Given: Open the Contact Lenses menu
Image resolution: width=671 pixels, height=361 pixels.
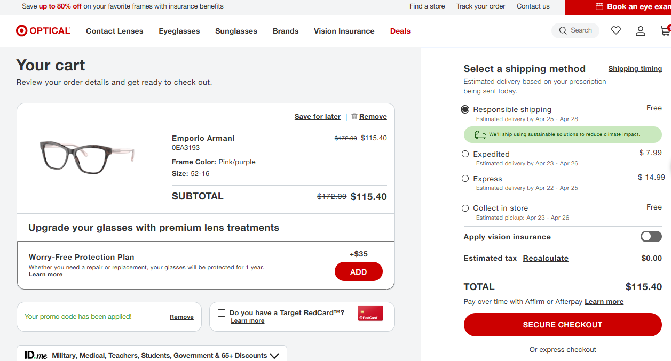Looking at the screenshot, I should click(115, 31).
